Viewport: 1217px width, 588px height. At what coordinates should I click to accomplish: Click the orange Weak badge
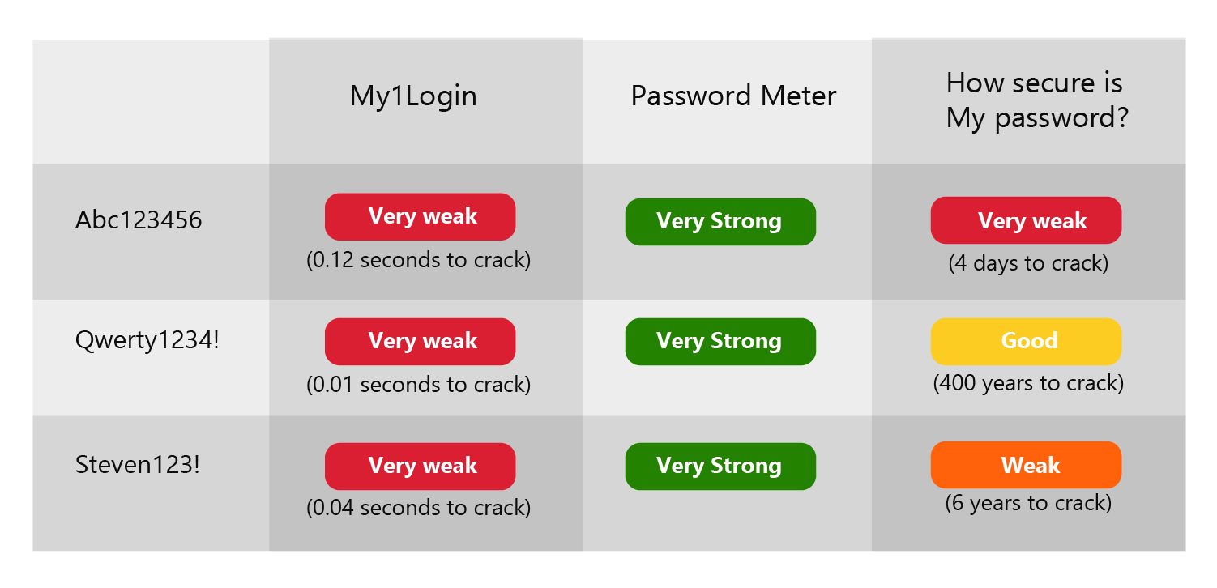tap(1026, 465)
